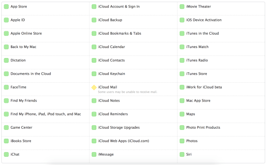
Task: Click the "Back to My Mac" label
Action: pos(23,47)
